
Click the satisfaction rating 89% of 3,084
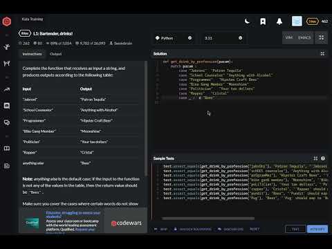click(59, 44)
